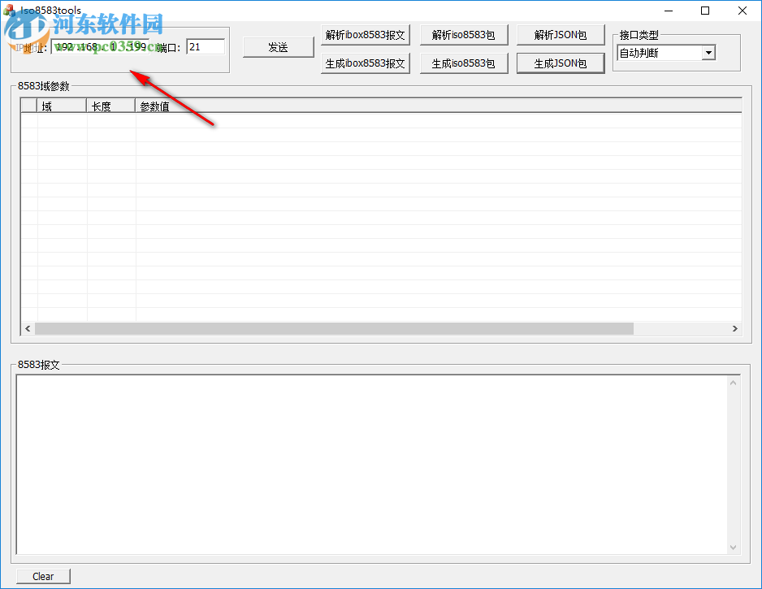Image resolution: width=762 pixels, height=589 pixels.
Task: Click the 解析iso8583包 parse button
Action: [x=463, y=34]
